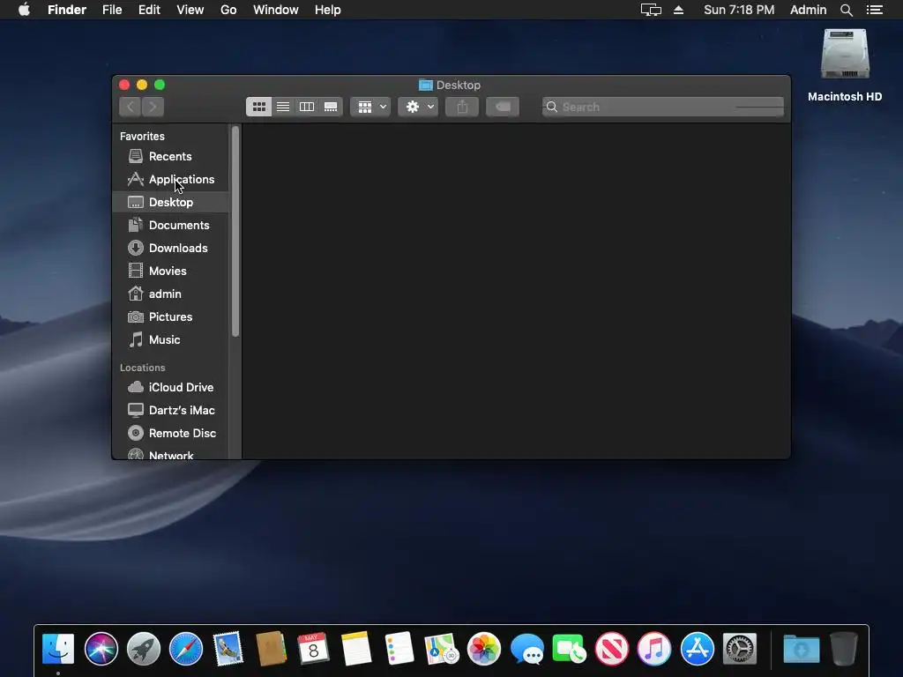Open Maps from the Dock
Screen dimensions: 903x677
click(441, 649)
